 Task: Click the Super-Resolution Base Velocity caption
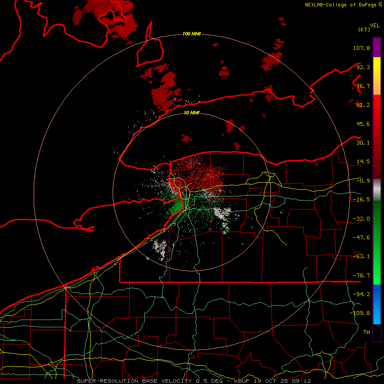coord(194,381)
